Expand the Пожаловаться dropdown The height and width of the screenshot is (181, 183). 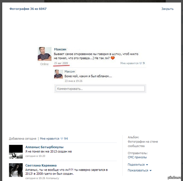[140, 170]
